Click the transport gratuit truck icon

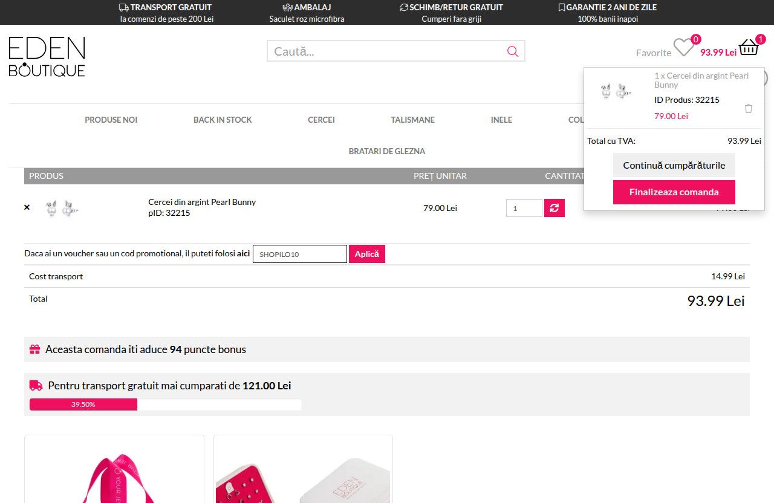tap(123, 7)
